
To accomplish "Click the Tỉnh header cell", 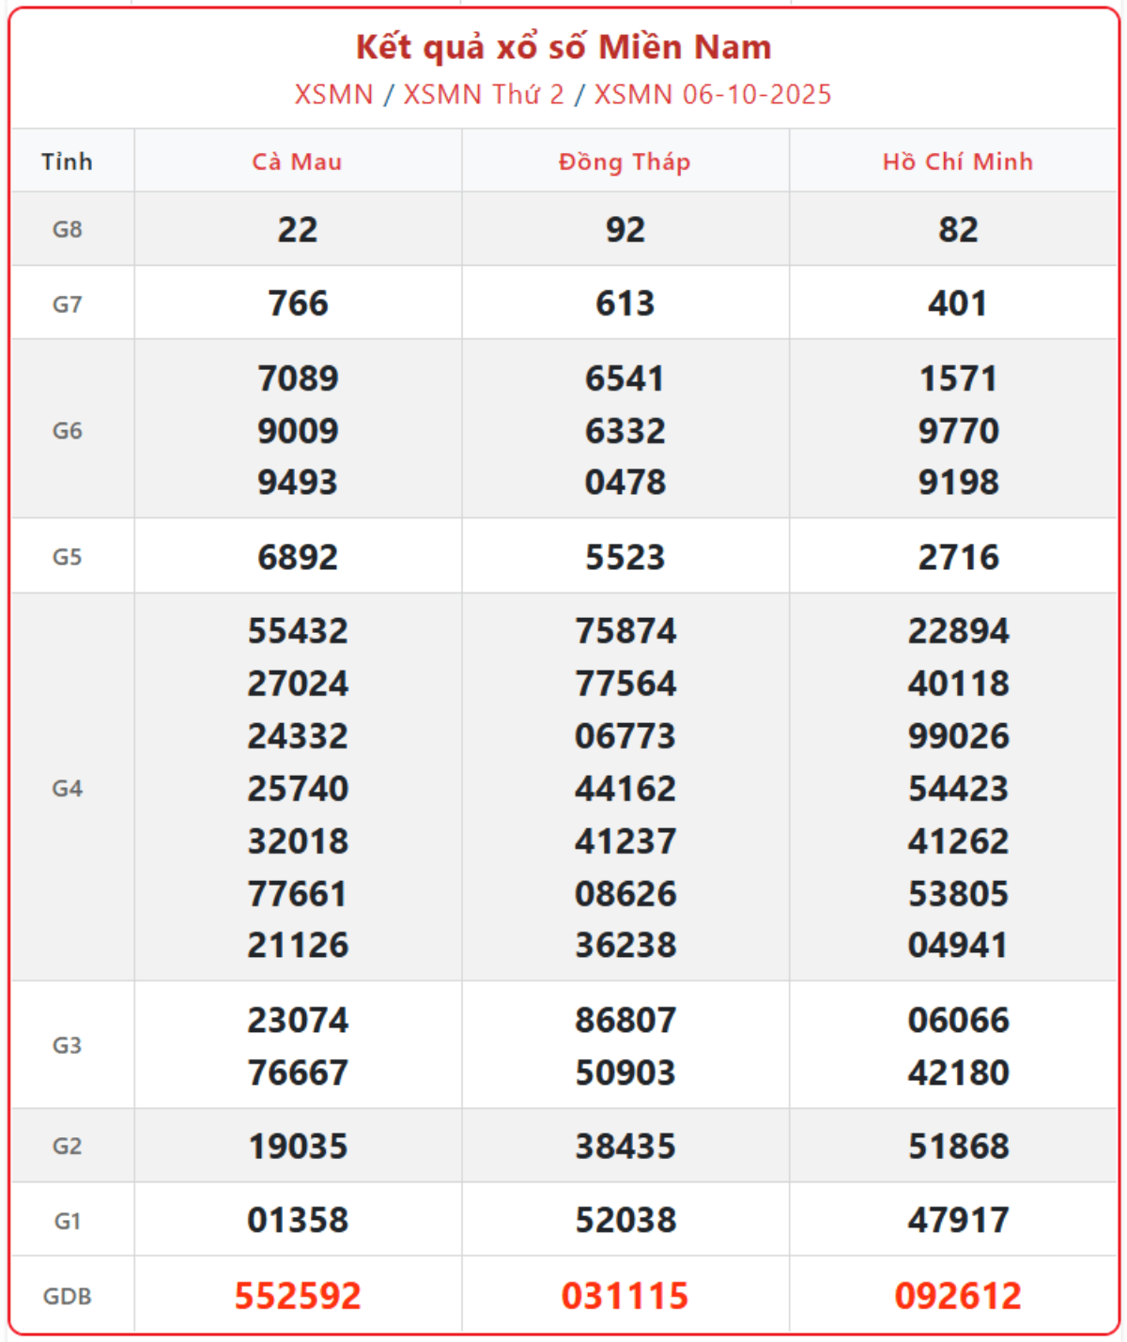I will pos(68,162).
